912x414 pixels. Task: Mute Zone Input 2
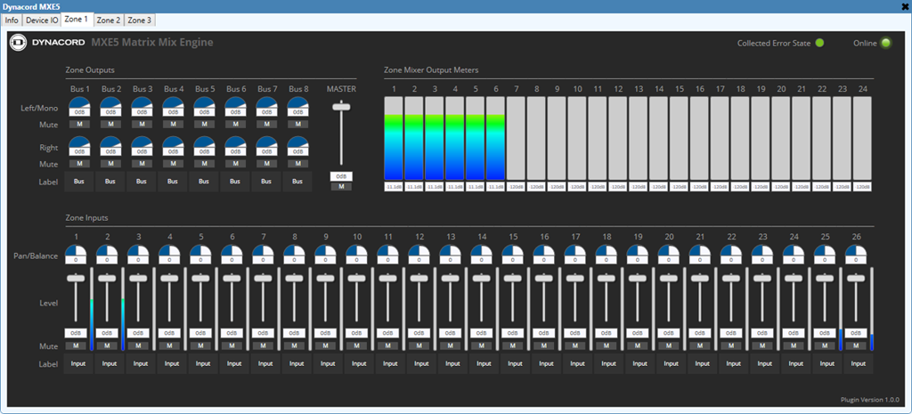coord(108,345)
